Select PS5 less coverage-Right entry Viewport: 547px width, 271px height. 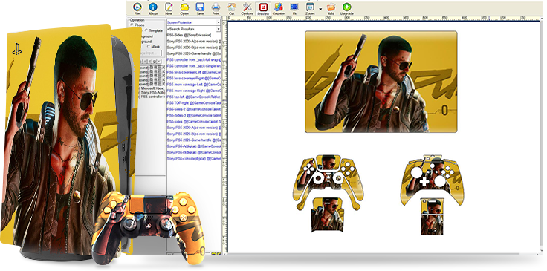tap(194, 79)
